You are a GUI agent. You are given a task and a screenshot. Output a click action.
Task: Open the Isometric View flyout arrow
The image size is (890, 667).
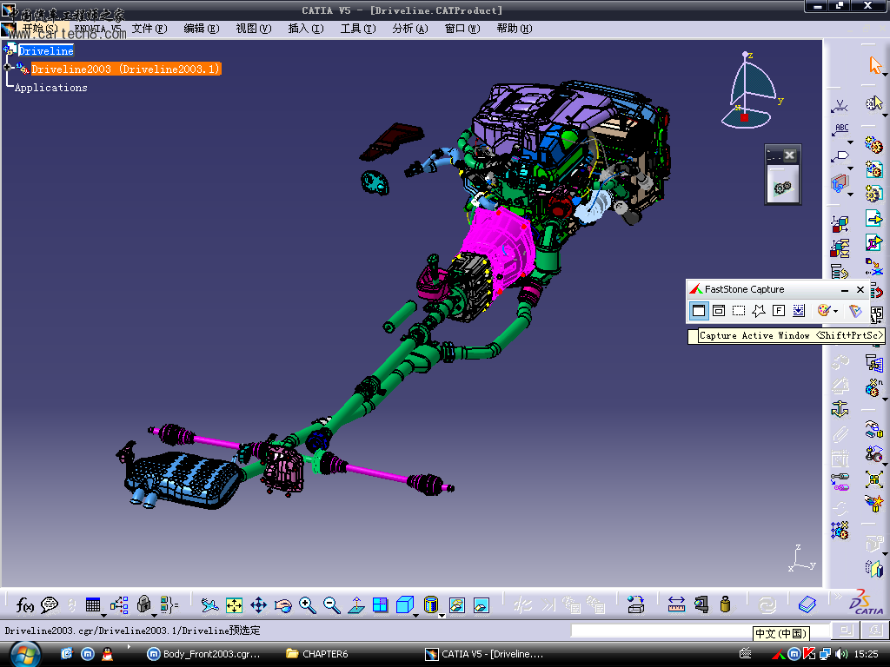[x=416, y=615]
